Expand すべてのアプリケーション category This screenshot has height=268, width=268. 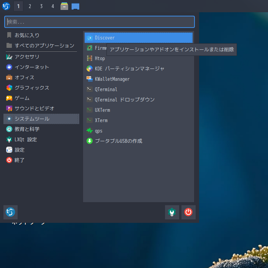point(44,46)
